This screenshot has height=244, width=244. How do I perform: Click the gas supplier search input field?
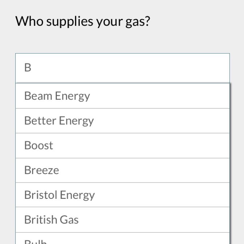coord(122,68)
